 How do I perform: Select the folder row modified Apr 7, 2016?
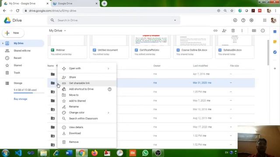tap(151, 74)
